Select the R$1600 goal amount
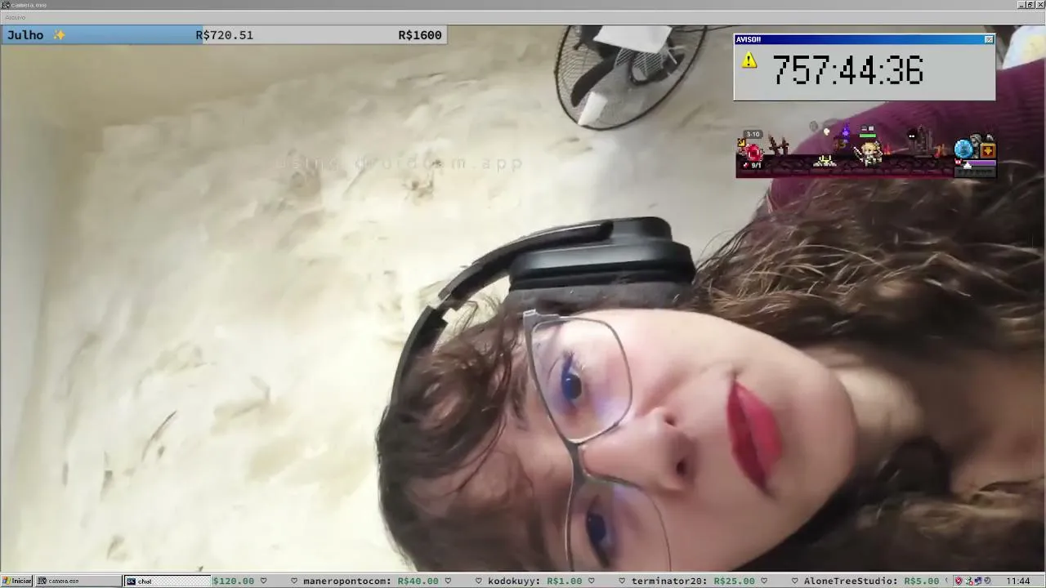 pos(420,35)
